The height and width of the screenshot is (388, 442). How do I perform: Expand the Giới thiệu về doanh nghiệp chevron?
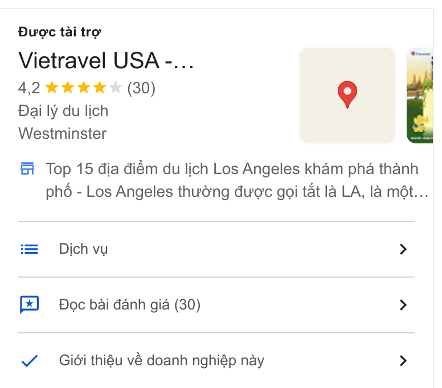403,361
